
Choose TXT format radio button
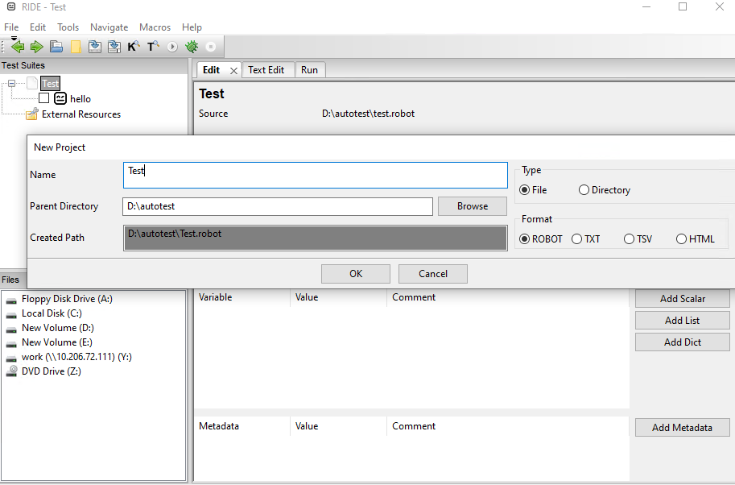[576, 238]
